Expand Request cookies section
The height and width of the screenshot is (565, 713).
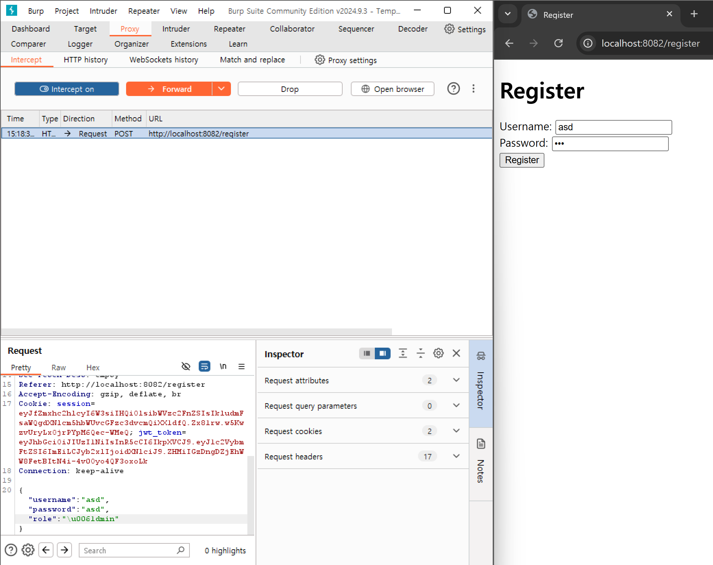tap(363, 431)
